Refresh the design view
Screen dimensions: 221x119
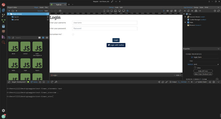coord(180,11)
